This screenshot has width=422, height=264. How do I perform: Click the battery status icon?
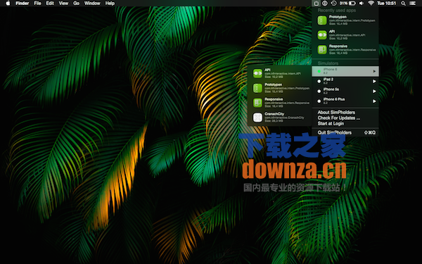(352, 4)
